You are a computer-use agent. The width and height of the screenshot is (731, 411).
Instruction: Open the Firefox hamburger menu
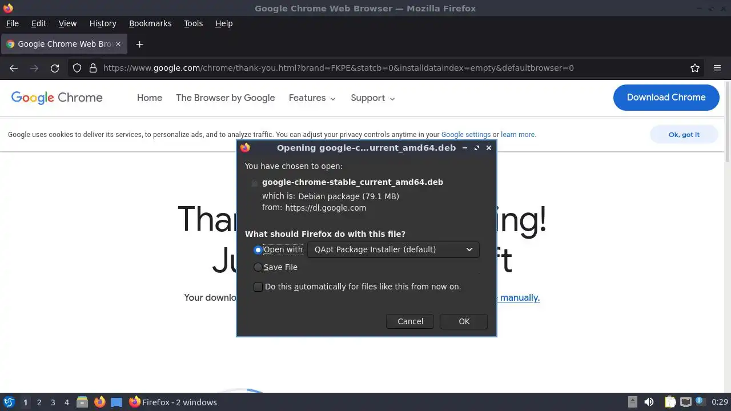[x=717, y=68]
